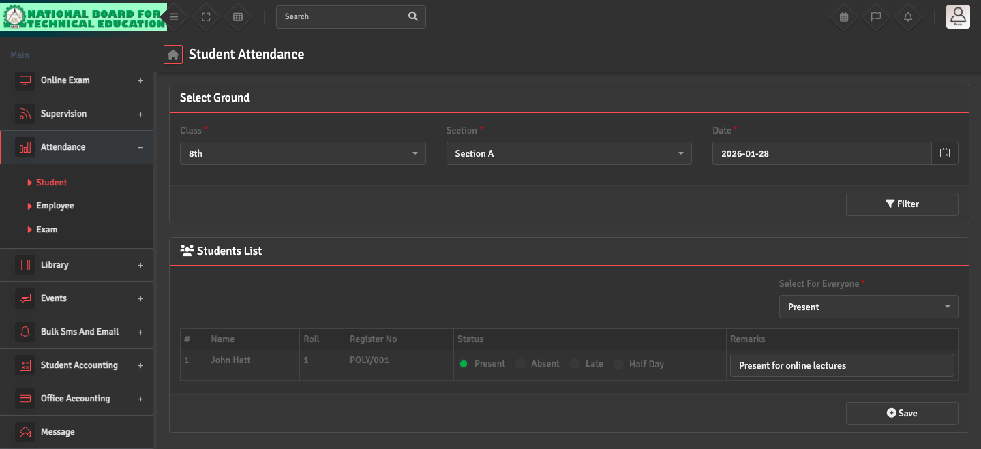Viewport: 981px width, 449px height.
Task: Click the search magnifier icon
Action: click(412, 17)
